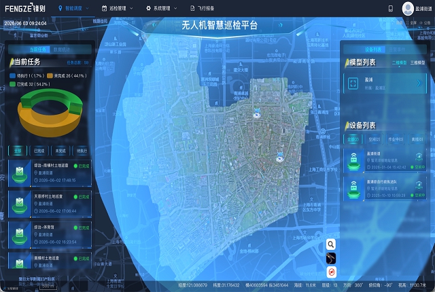The width and height of the screenshot is (435, 292).
Task: Click shield badge on 盈浦街道 device card
Action: (419, 157)
